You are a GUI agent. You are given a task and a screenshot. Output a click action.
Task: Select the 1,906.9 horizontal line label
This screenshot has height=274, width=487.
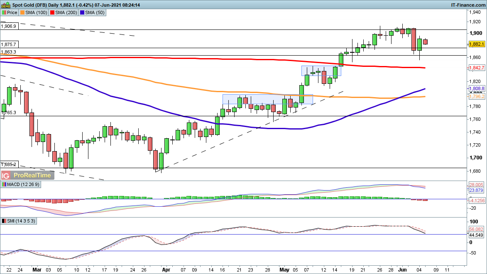pyautogui.click(x=9, y=26)
